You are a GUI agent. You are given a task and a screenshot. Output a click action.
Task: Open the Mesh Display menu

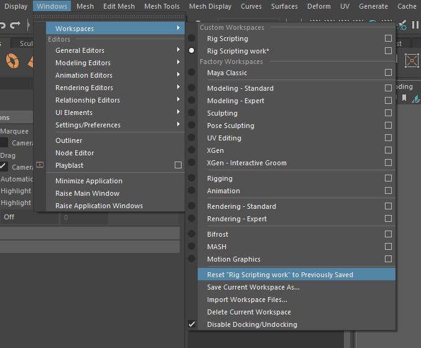[x=210, y=6]
